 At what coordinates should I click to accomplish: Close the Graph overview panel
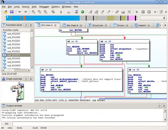[x=31, y=79]
